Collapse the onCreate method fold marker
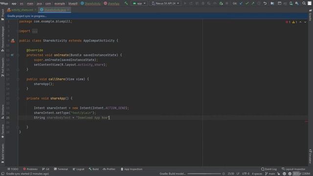The width and height of the screenshot is (313, 176). [x=18, y=55]
